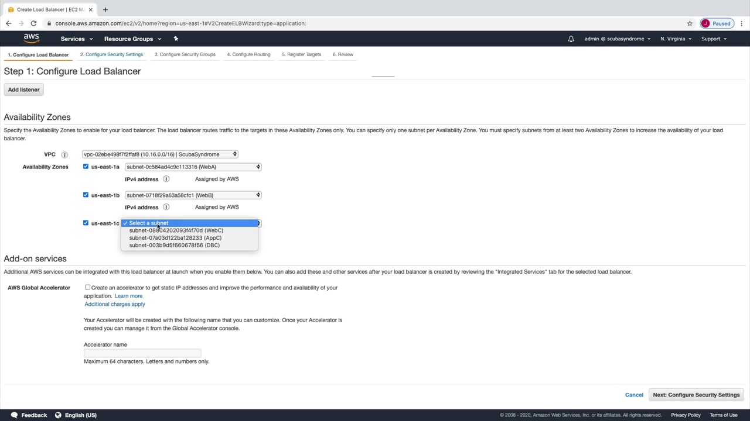Image resolution: width=750 pixels, height=421 pixels.
Task: Uncheck the us-east-1c availability zone
Action: tap(86, 223)
